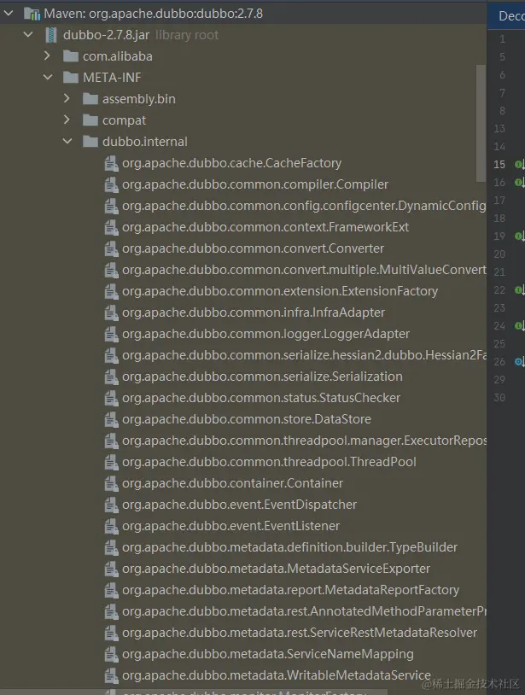Select the common.threadpool.ThreadPool entry text
This screenshot has width=525, height=695.
click(x=269, y=462)
